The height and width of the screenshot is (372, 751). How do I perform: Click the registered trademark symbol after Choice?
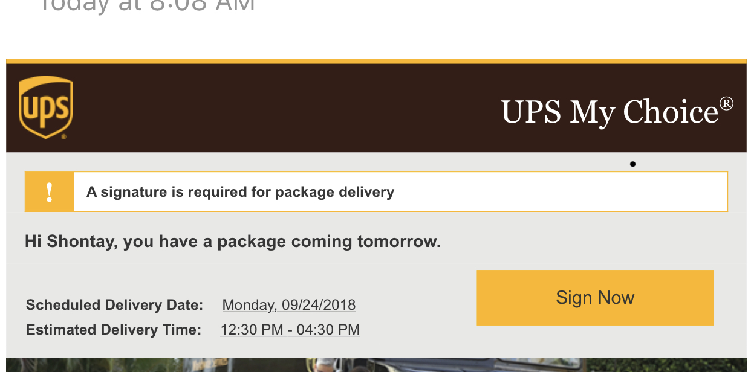pyautogui.click(x=726, y=104)
